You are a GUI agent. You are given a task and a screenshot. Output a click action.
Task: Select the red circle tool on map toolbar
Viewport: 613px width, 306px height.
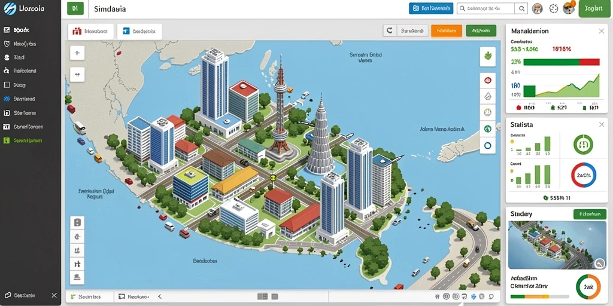point(487,81)
